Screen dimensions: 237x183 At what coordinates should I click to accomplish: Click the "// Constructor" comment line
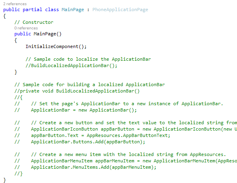tap(34, 22)
